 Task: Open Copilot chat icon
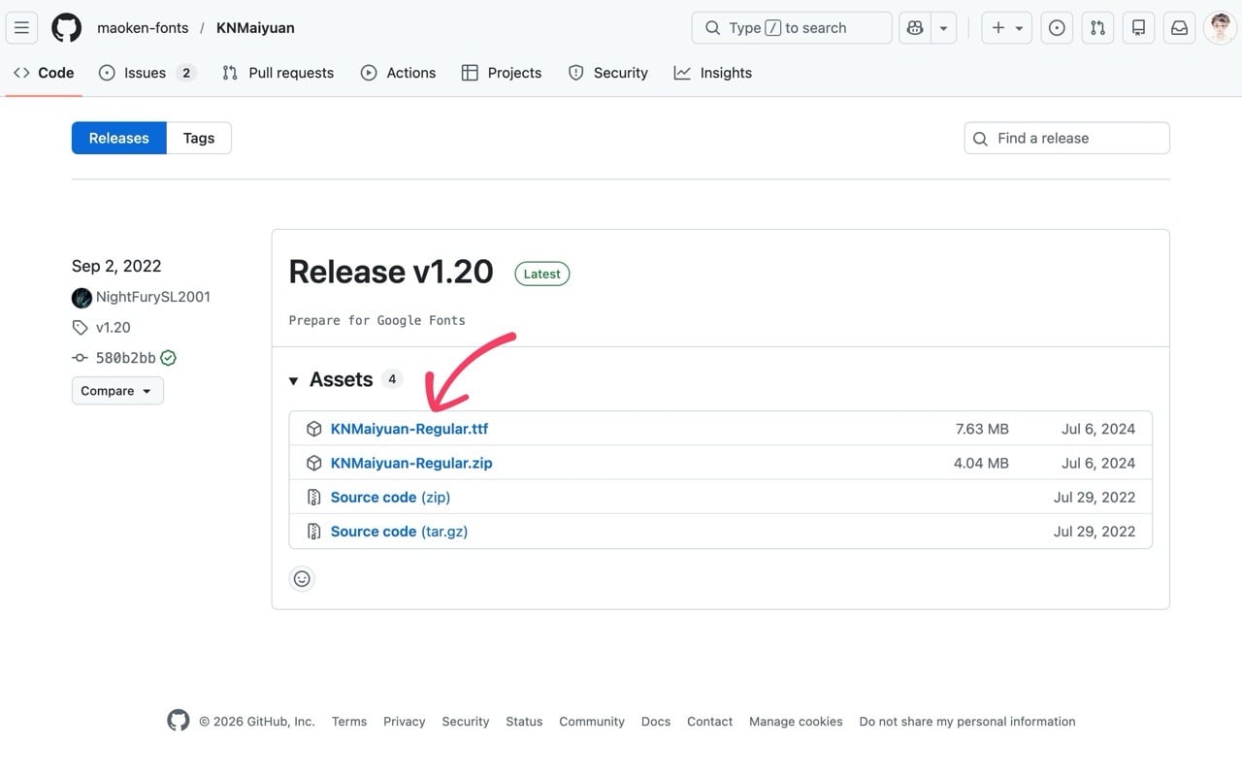[914, 28]
